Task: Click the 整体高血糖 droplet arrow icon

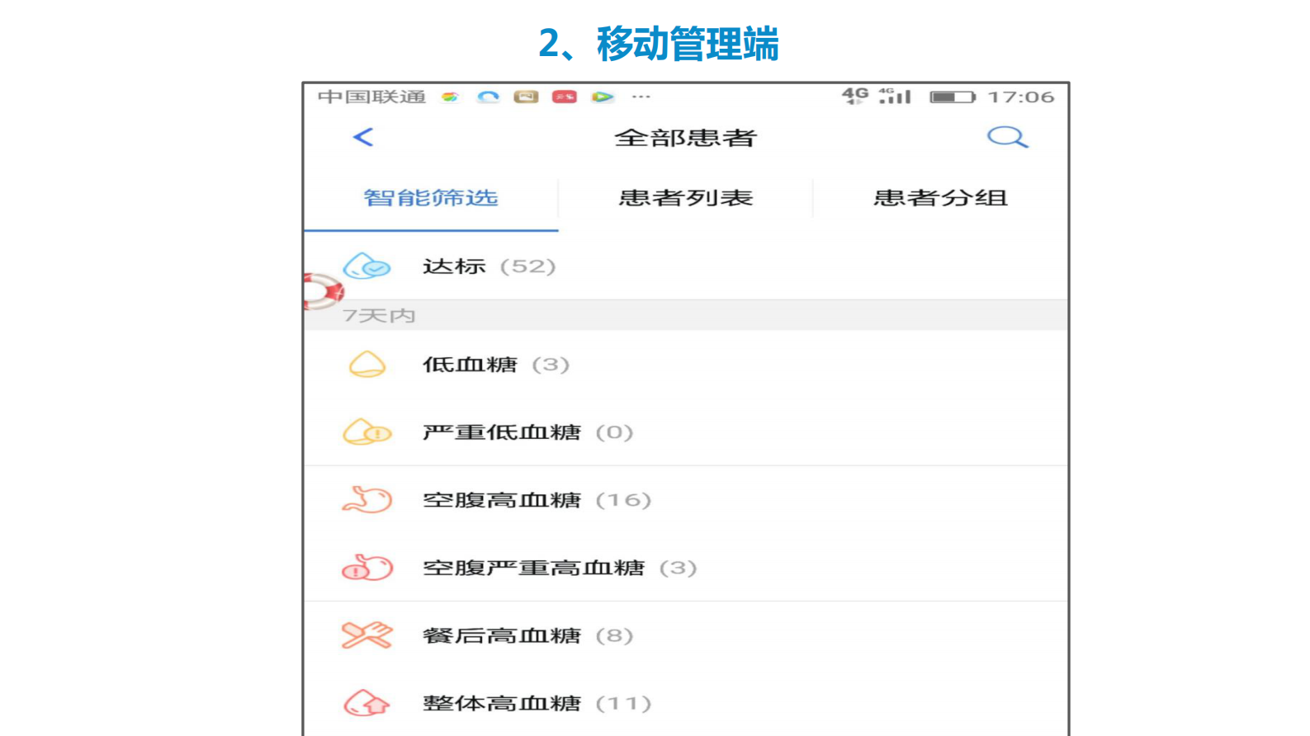Action: (367, 702)
